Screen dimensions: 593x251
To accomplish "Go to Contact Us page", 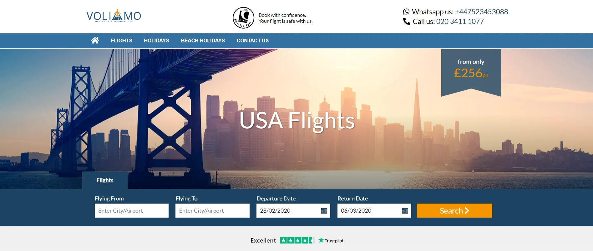I will [x=253, y=41].
